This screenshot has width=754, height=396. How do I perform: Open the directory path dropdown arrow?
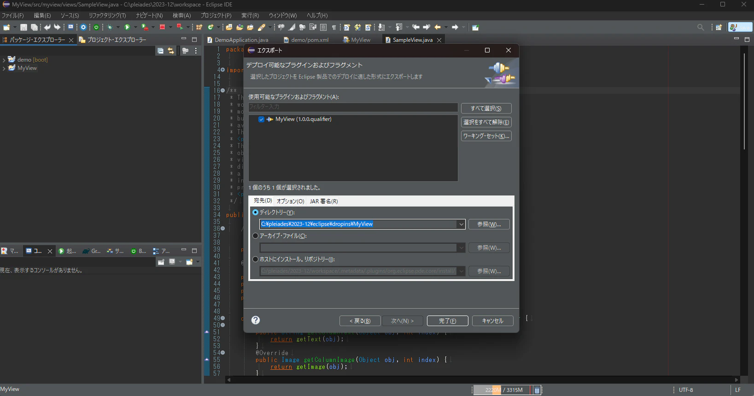point(461,224)
